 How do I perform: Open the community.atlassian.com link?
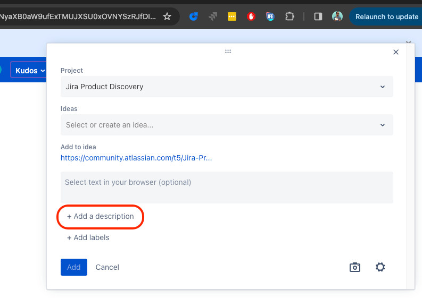pyautogui.click(x=136, y=158)
